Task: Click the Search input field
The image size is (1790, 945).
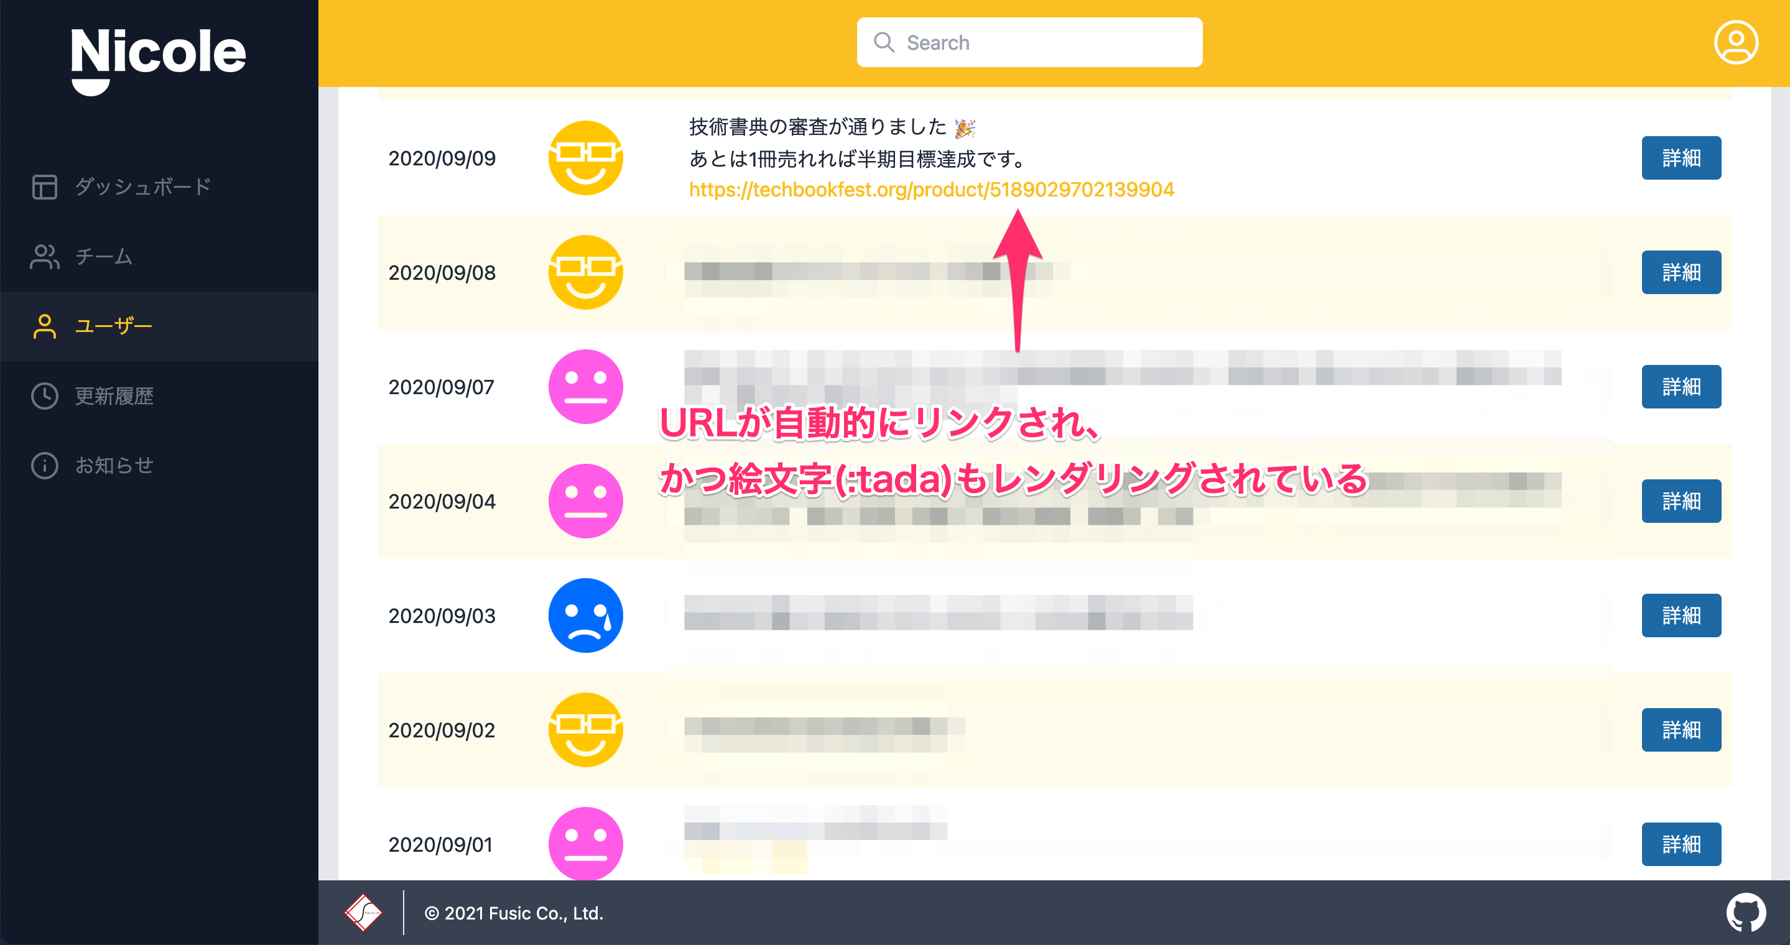Action: click(1042, 42)
